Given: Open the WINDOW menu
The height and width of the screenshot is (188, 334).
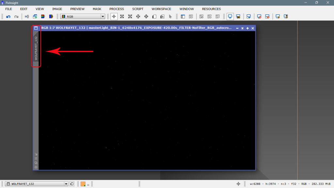Looking at the screenshot, I should click(187, 9).
